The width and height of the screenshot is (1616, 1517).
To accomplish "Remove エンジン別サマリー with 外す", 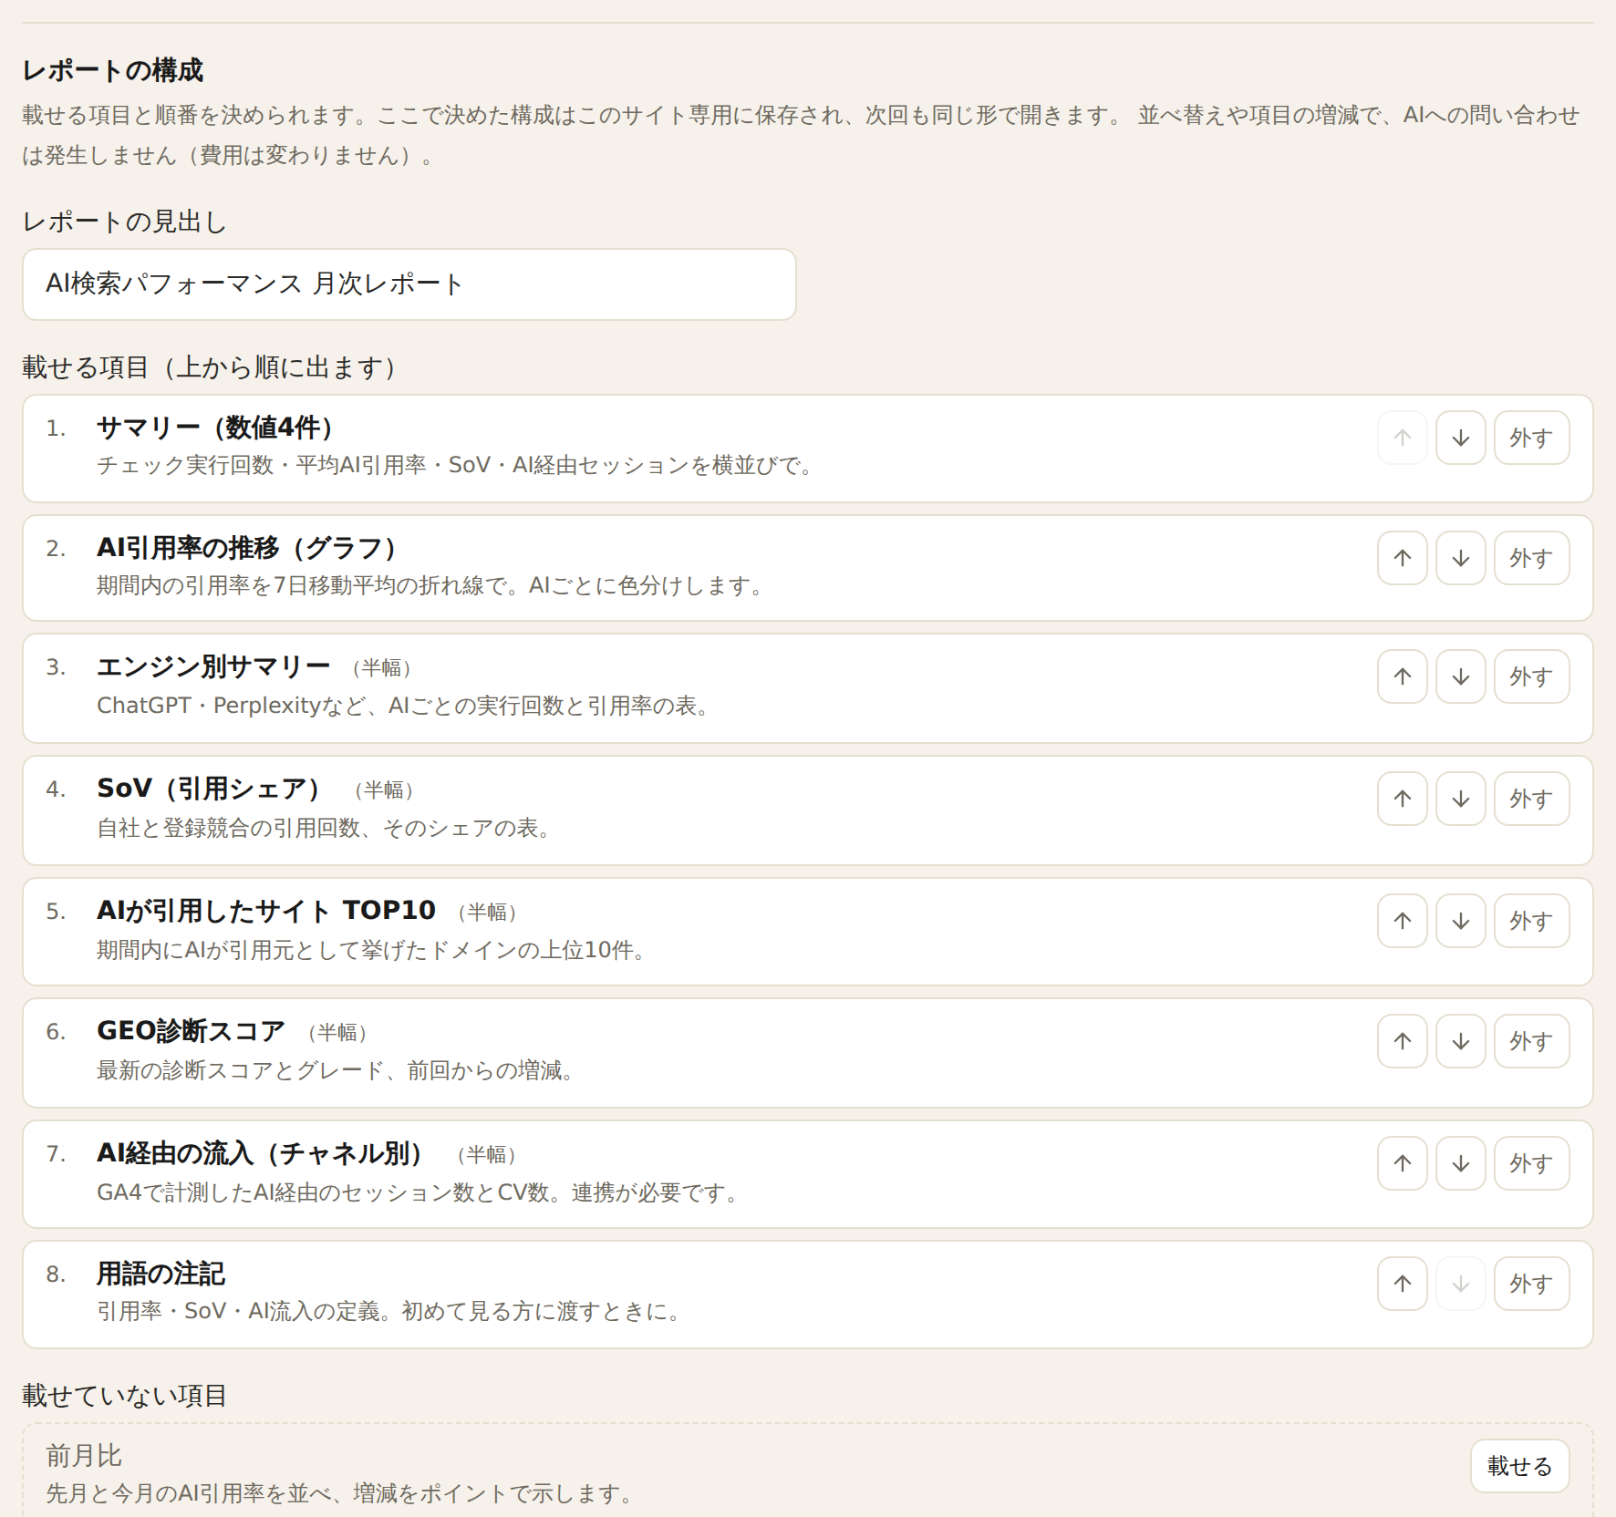I will pos(1531,676).
